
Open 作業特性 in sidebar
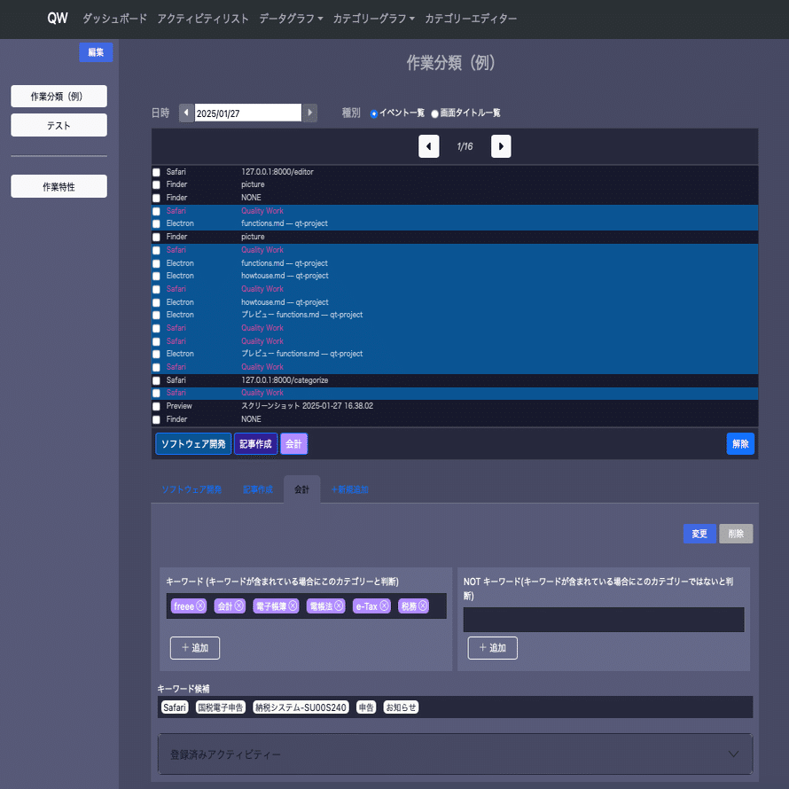click(59, 186)
